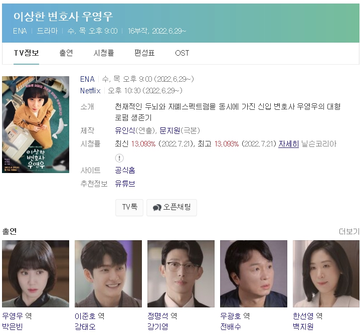The height and width of the screenshot is (335, 361).
Task: Select the TV정보 tab
Action: [x=26, y=53]
